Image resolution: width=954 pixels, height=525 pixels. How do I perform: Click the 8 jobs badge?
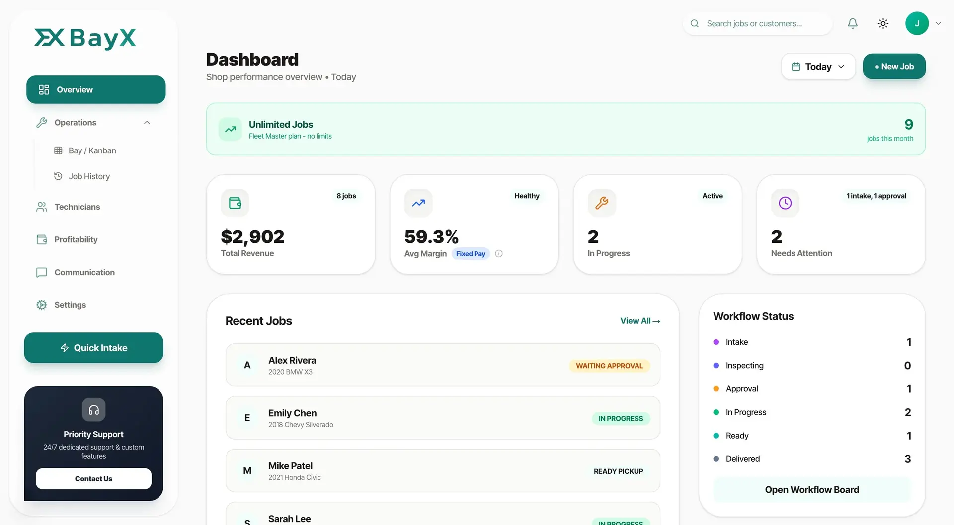tap(346, 196)
